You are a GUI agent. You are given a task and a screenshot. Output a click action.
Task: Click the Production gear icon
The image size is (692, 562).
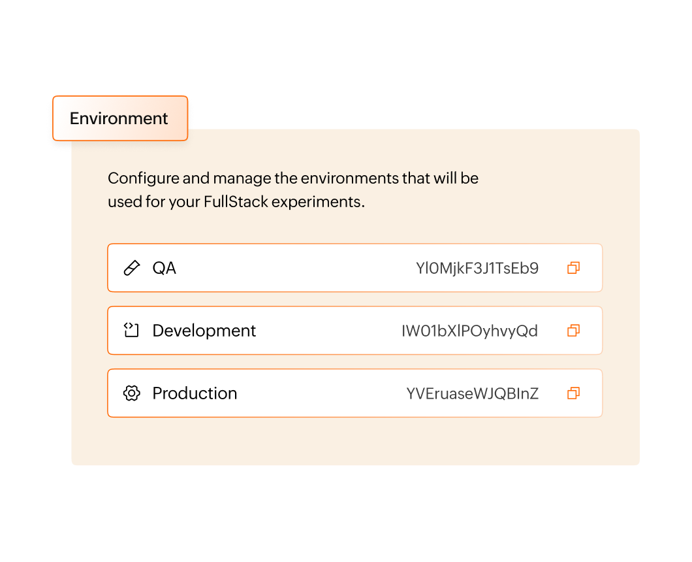(x=132, y=393)
